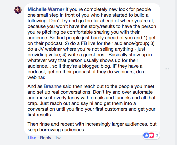Click the '4) write a guest post' sentence
Image resolution: width=177 pixels, height=145 pixels.
[84, 55]
